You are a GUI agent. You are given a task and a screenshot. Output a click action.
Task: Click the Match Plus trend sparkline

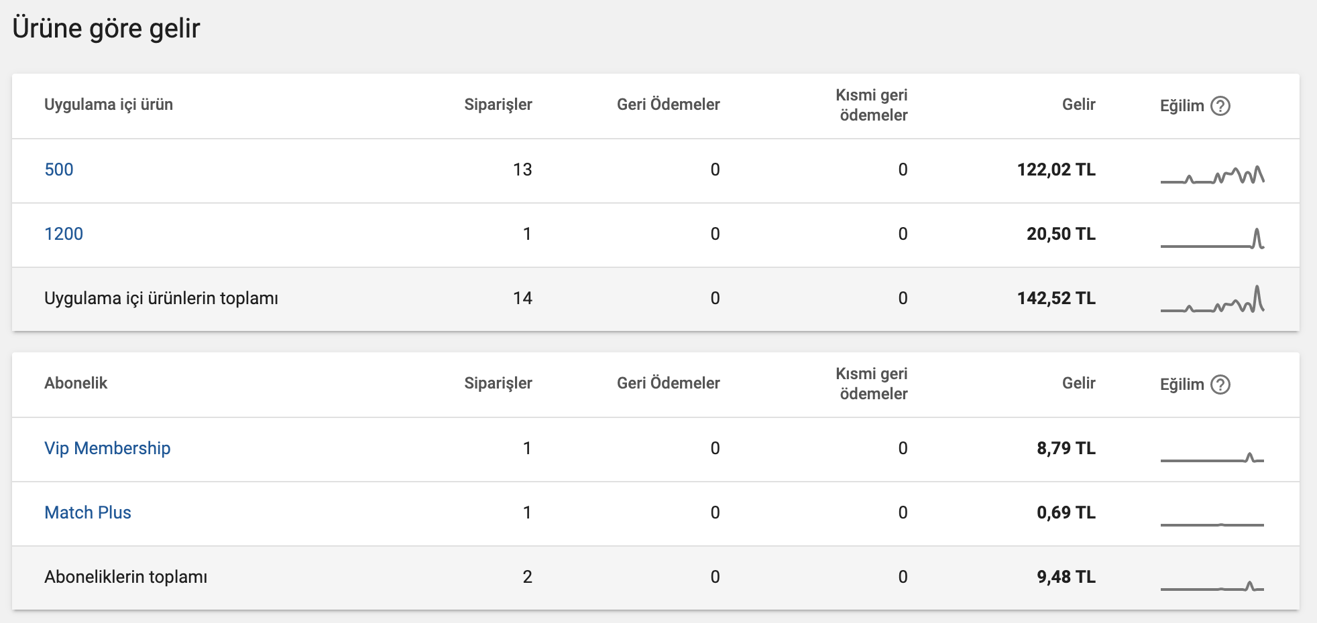pyautogui.click(x=1212, y=525)
